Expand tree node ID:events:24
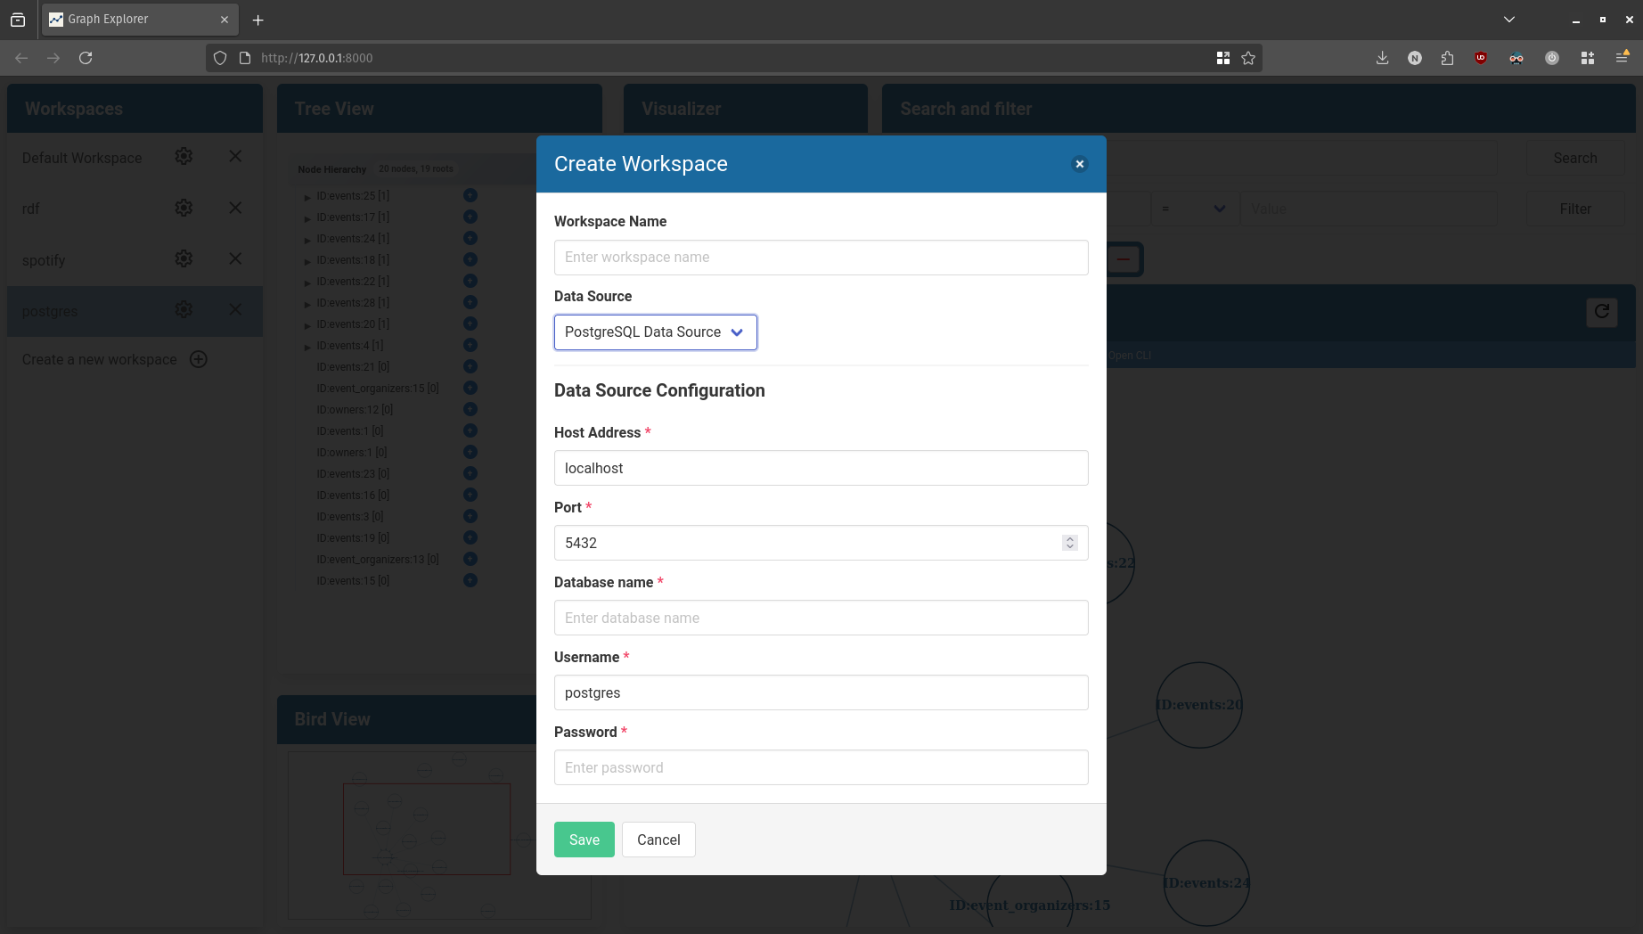 307,240
